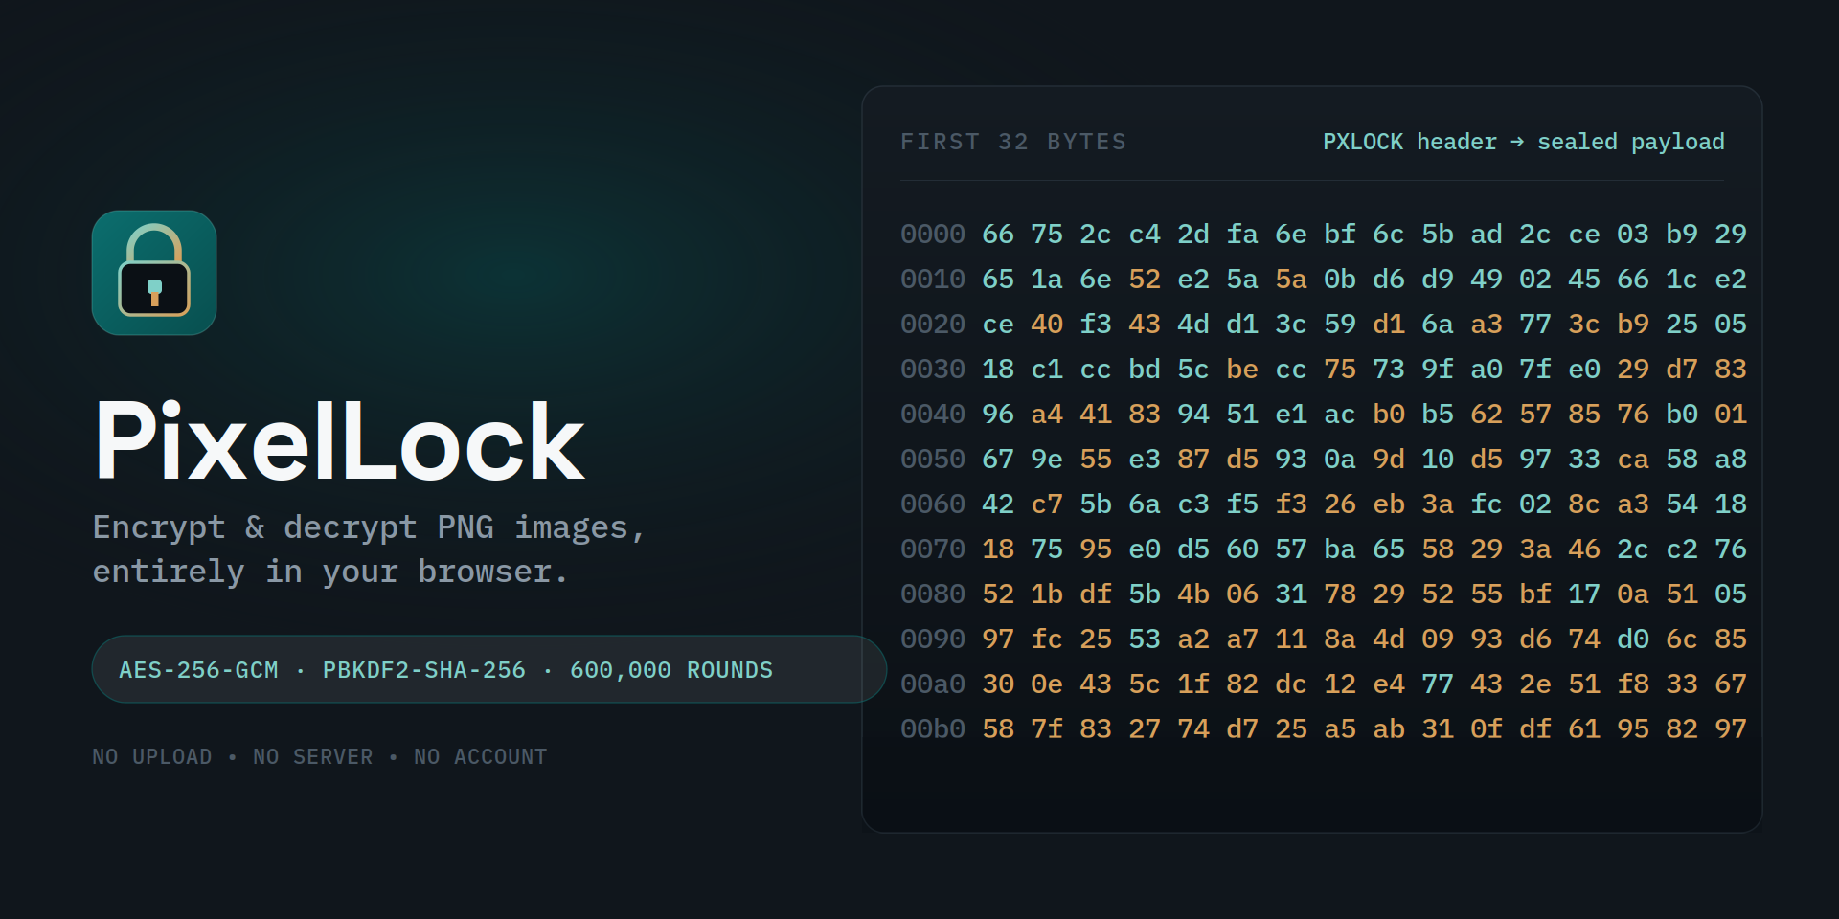Click the '600,000 ROUNDS' label
This screenshot has width=1839, height=919.
tap(671, 670)
